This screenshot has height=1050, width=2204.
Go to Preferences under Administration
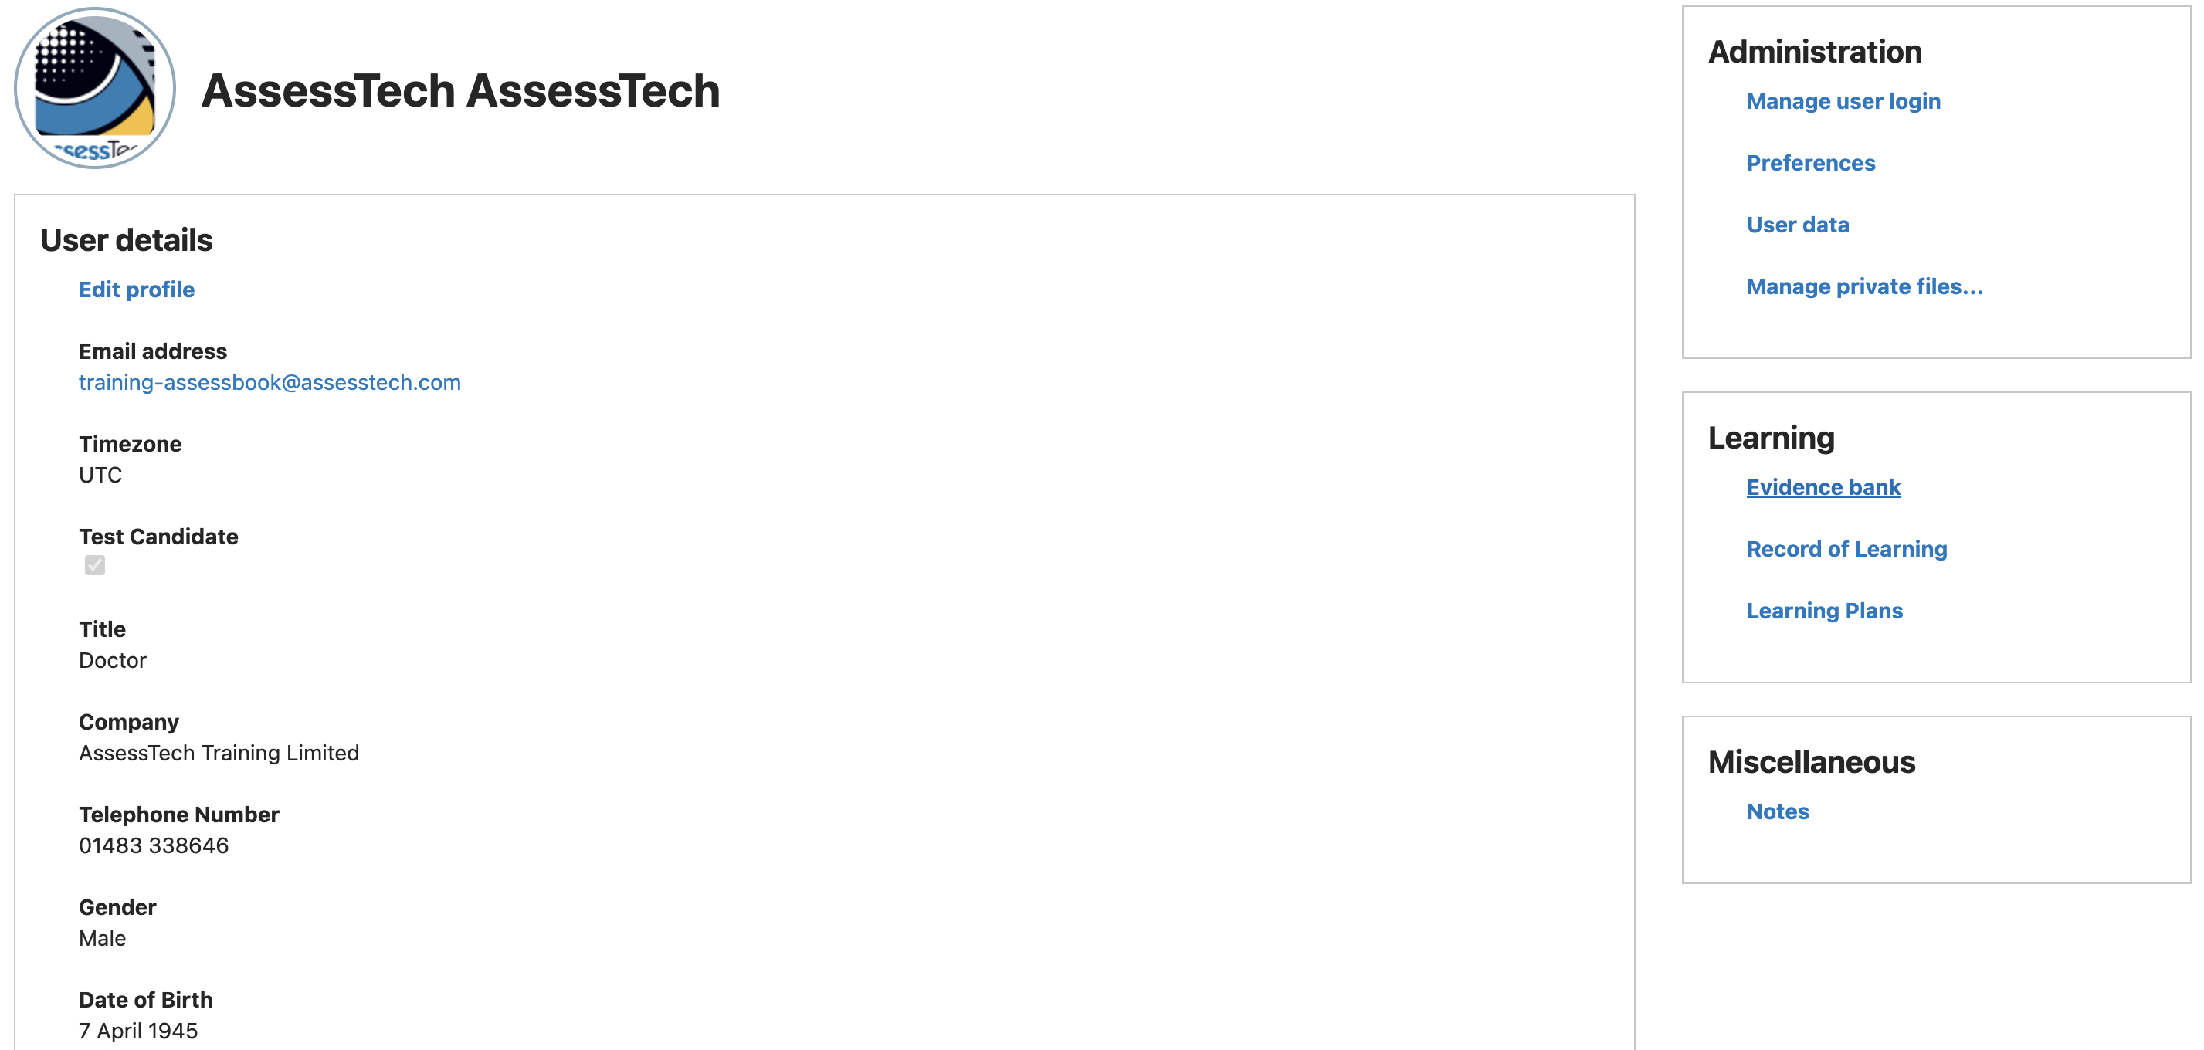(1810, 164)
